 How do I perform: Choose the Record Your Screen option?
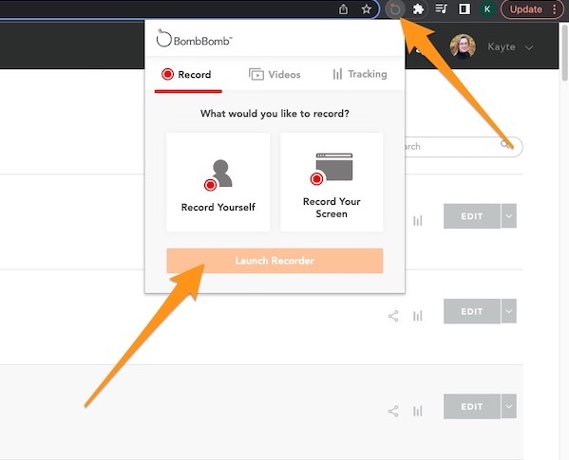332,182
